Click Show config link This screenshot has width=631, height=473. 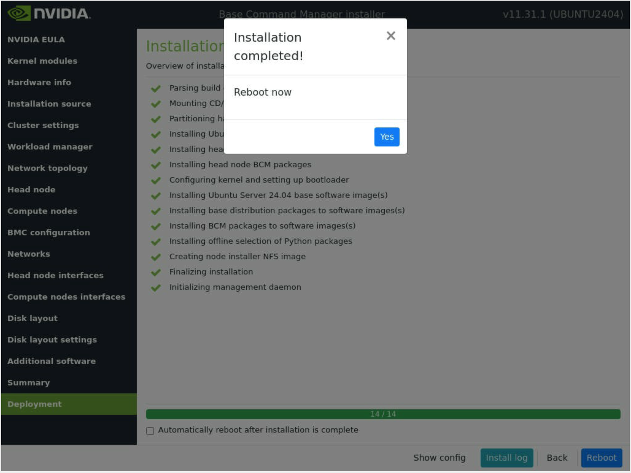(x=439, y=458)
